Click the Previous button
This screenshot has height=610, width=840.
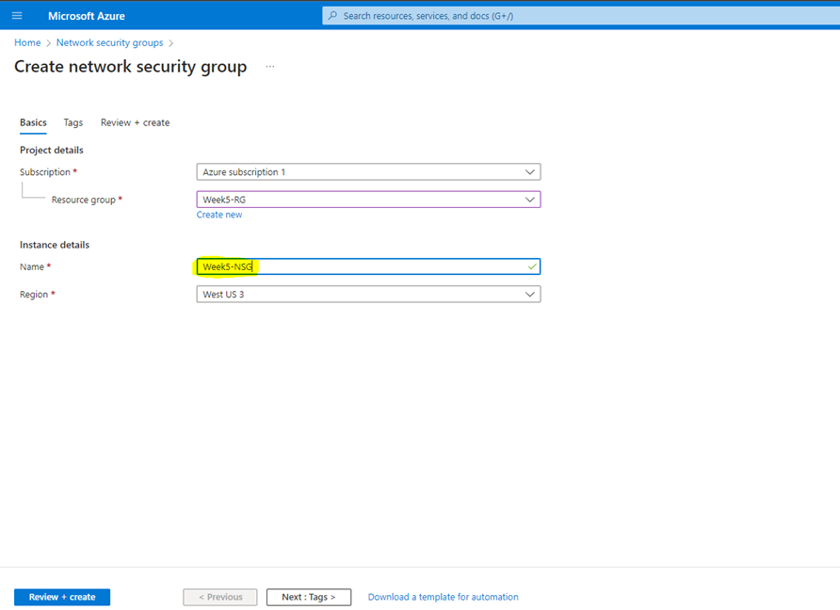[220, 597]
